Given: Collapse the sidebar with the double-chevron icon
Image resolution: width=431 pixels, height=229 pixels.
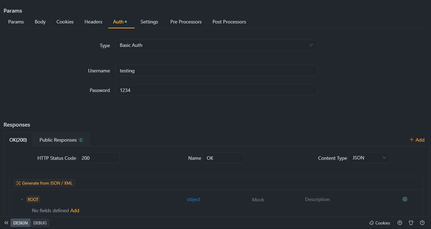Looking at the screenshot, I should [6, 223].
